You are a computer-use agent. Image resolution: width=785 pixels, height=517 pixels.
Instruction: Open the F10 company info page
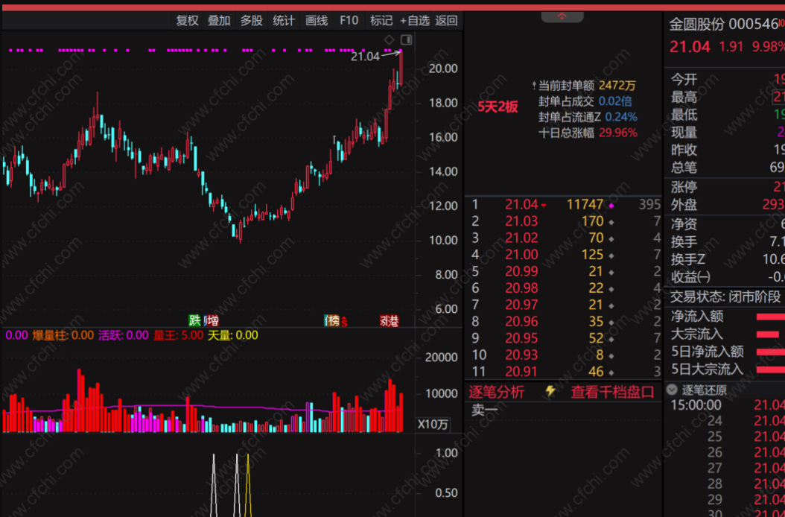click(x=349, y=21)
